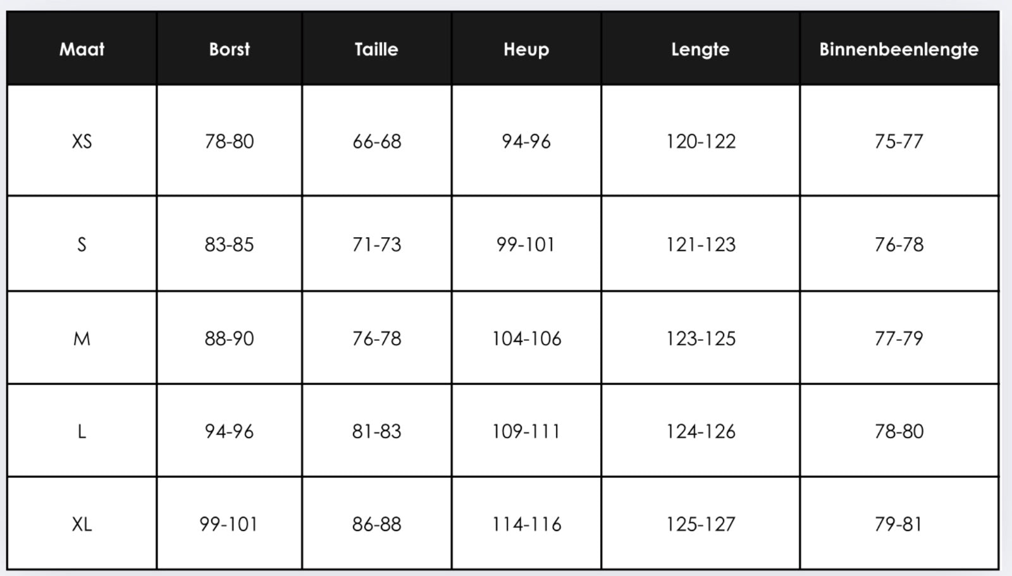Select the XL size row label
The height and width of the screenshot is (576, 1012).
click(82, 524)
